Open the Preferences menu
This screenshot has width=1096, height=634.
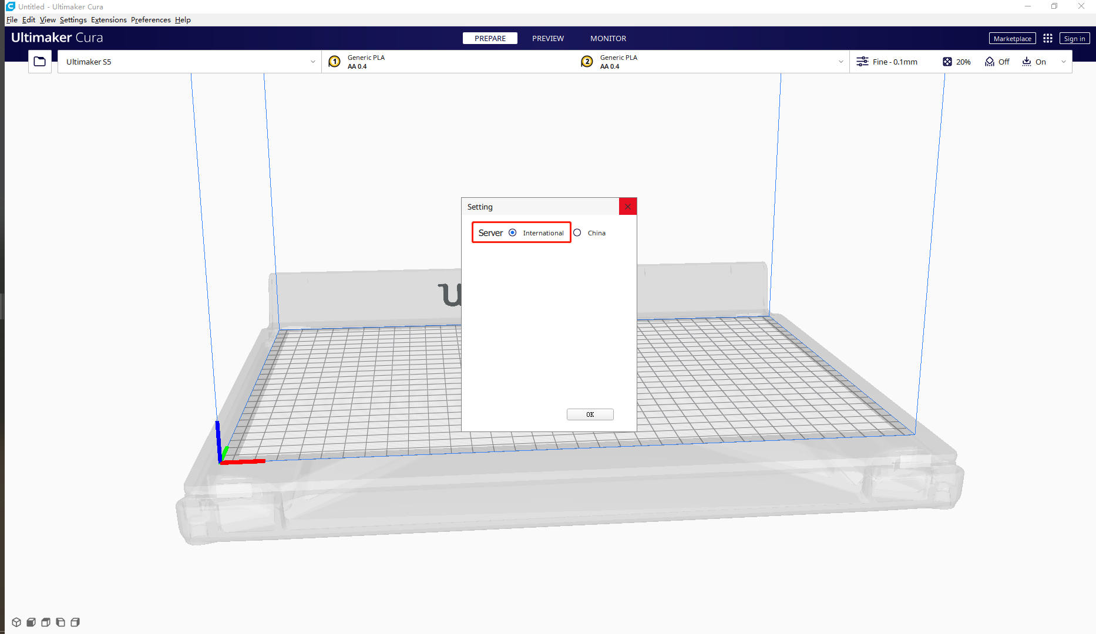[x=151, y=20]
